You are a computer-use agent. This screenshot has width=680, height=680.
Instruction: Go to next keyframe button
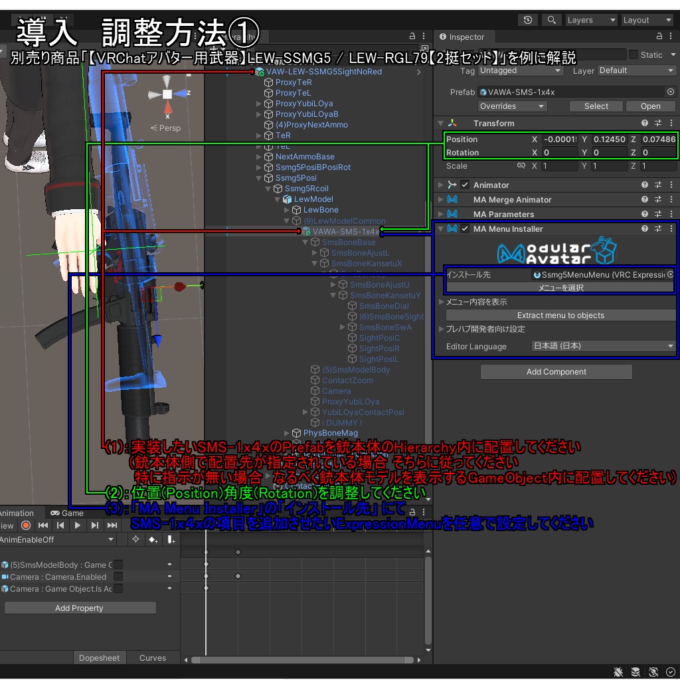[95, 526]
